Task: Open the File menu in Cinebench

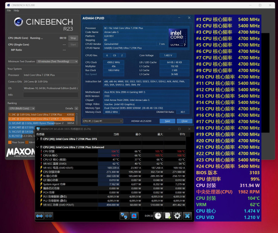Action: point(9,10)
